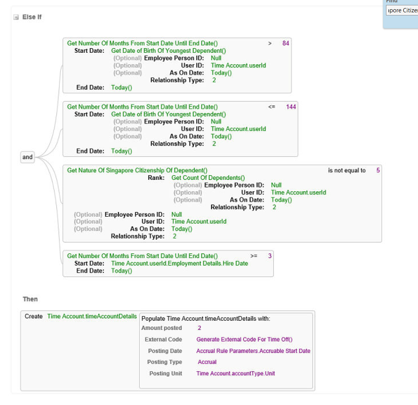Select Time Account.timeAccountDetails entity

92,316
